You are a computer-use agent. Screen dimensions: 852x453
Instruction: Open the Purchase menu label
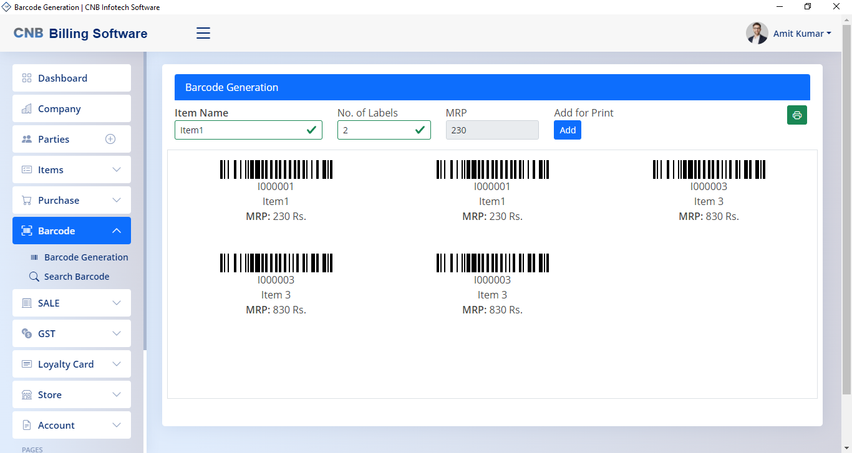(59, 201)
